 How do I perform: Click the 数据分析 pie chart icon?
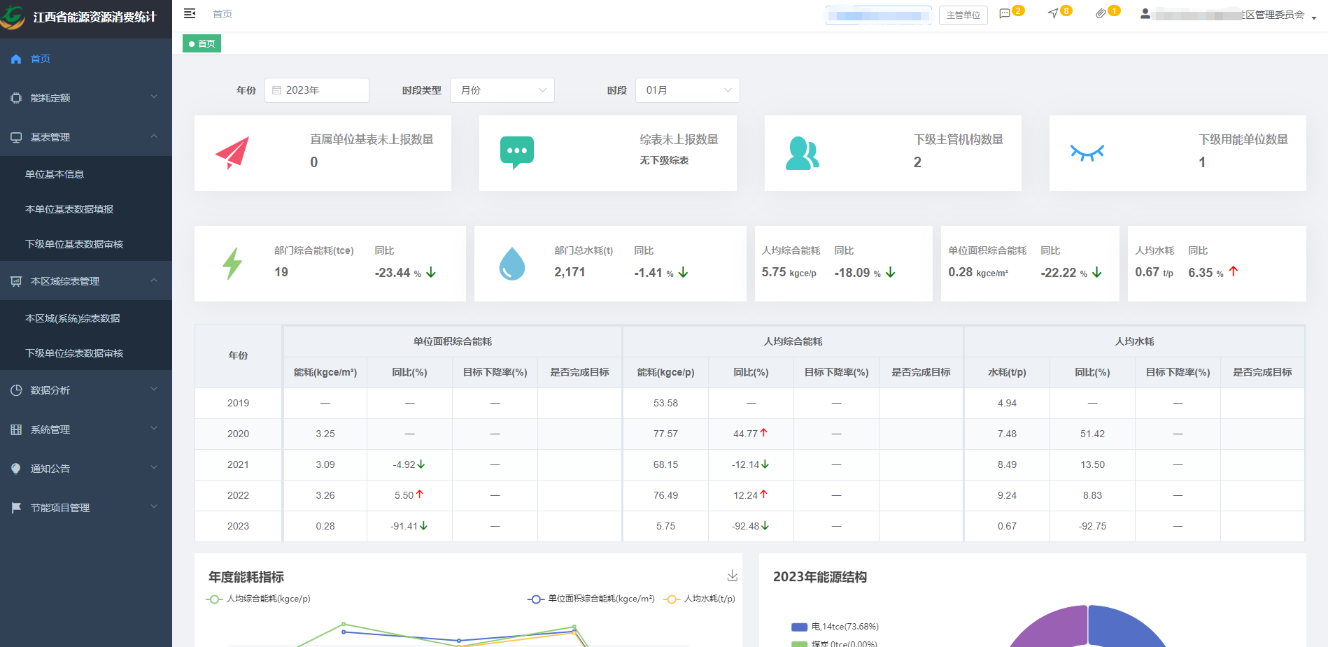(x=16, y=390)
